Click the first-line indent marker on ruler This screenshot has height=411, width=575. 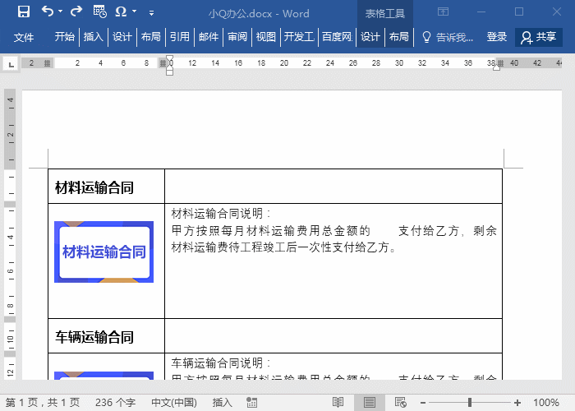[169, 58]
